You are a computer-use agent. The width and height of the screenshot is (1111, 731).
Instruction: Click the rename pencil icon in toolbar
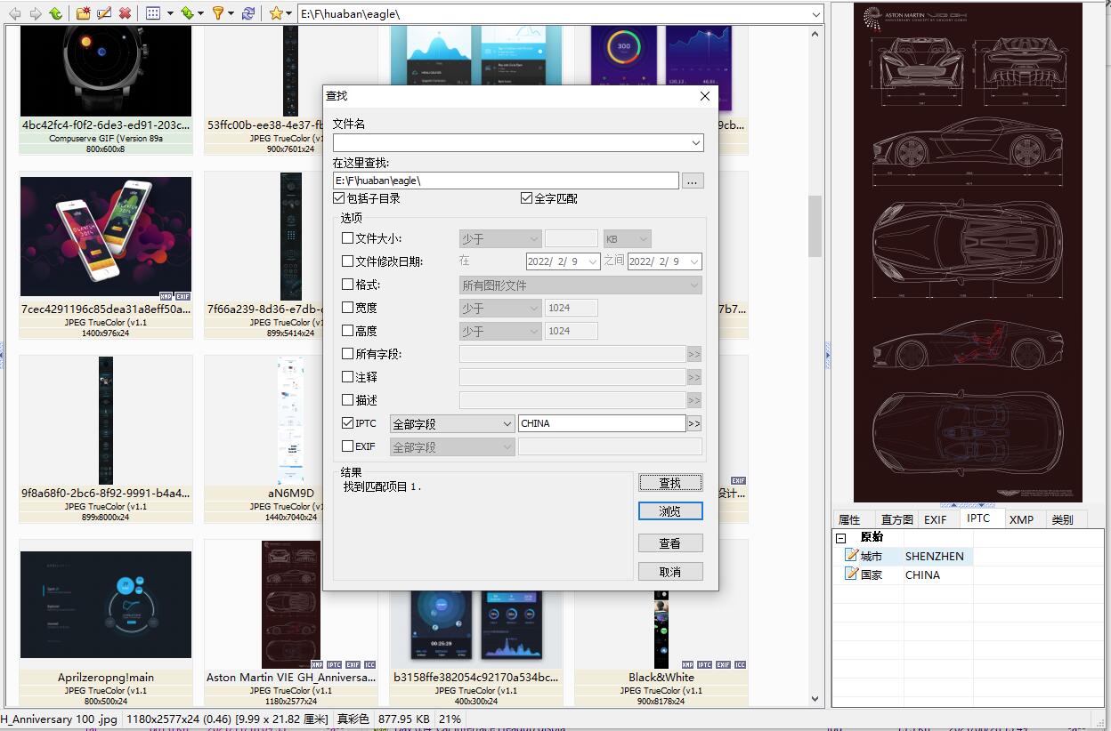pos(104,13)
